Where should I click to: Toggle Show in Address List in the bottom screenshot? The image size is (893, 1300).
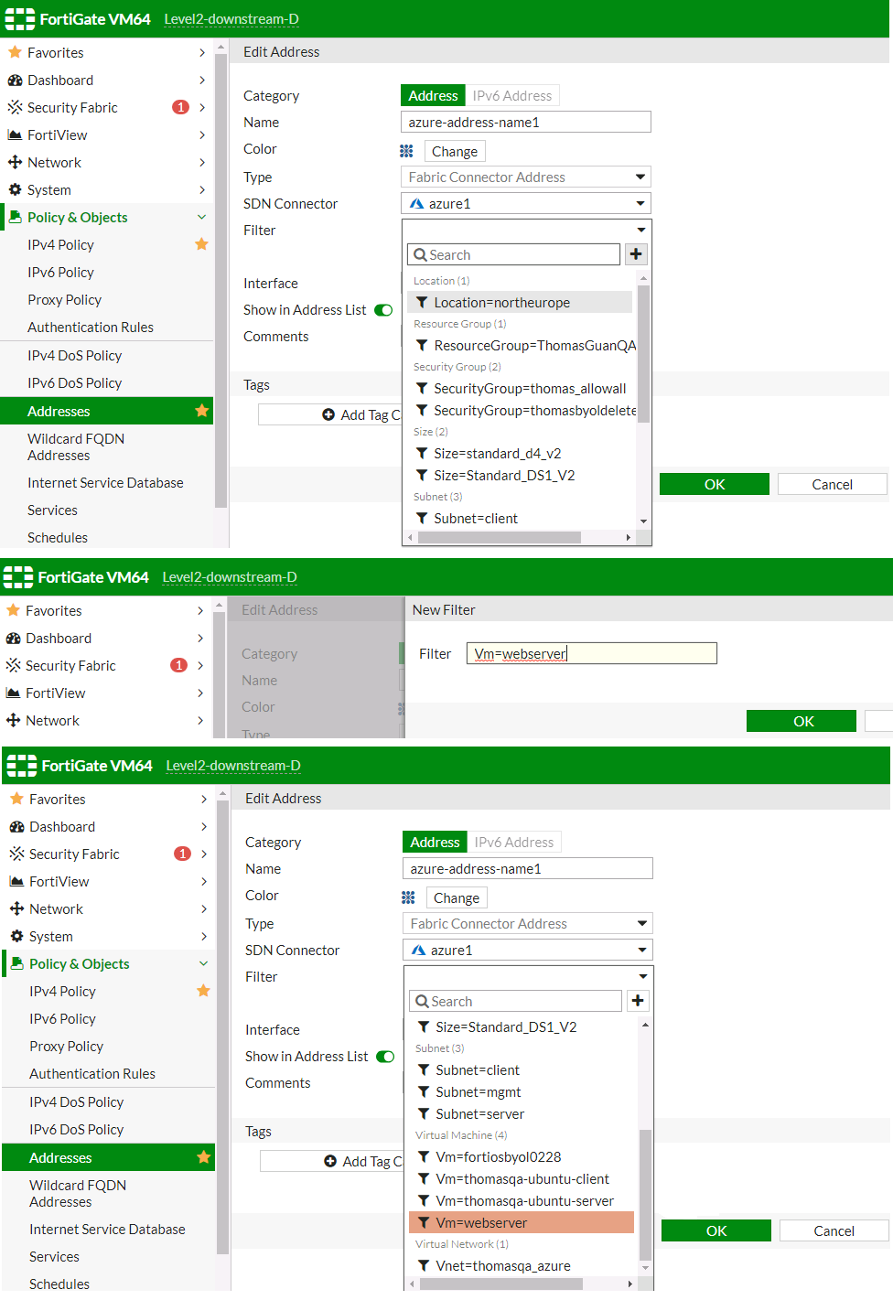coord(385,1057)
